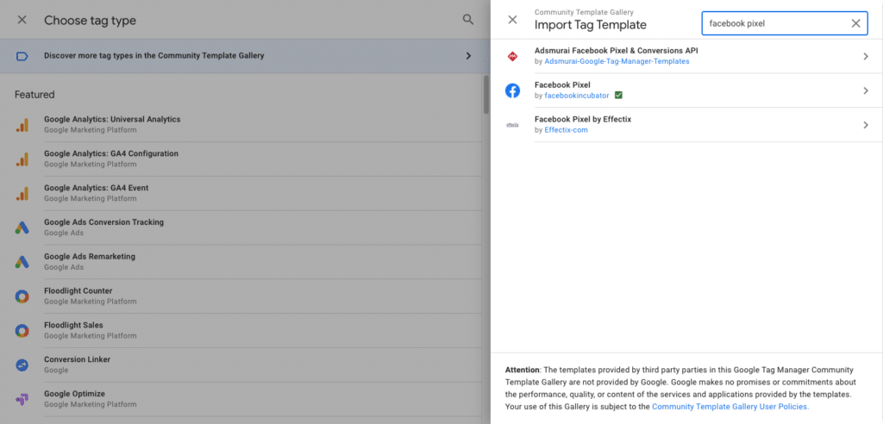Screen dimensions: 883x424
Task: Open Adsmurai-Google-Tag-Manager-Templates author link
Action: pyautogui.click(x=617, y=61)
